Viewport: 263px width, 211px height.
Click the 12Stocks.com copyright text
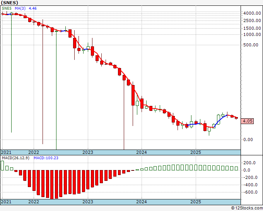pos(247,208)
